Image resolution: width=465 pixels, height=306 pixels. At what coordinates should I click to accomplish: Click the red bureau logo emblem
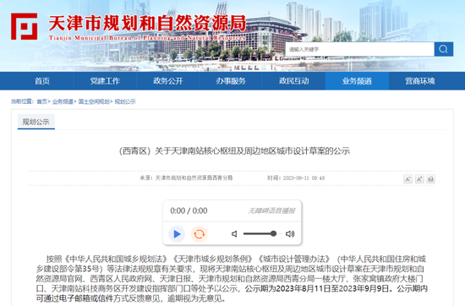(x=24, y=26)
